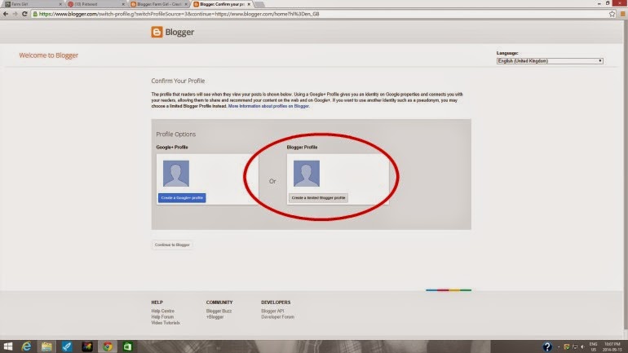
Task: Click Create a Google+ profile button
Action: coord(182,198)
